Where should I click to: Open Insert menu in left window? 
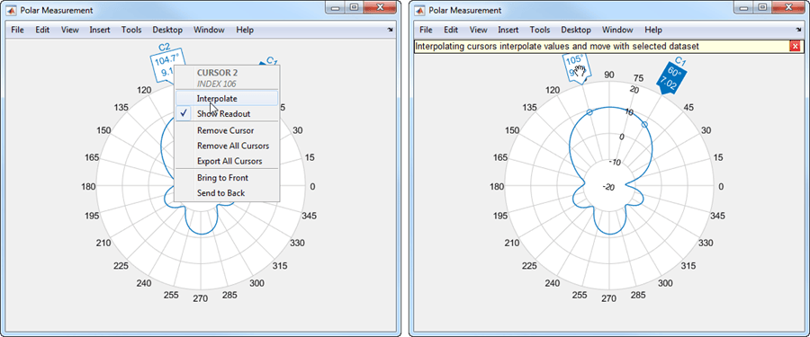point(100,30)
